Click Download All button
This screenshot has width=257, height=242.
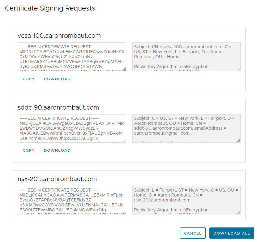coord(232,233)
